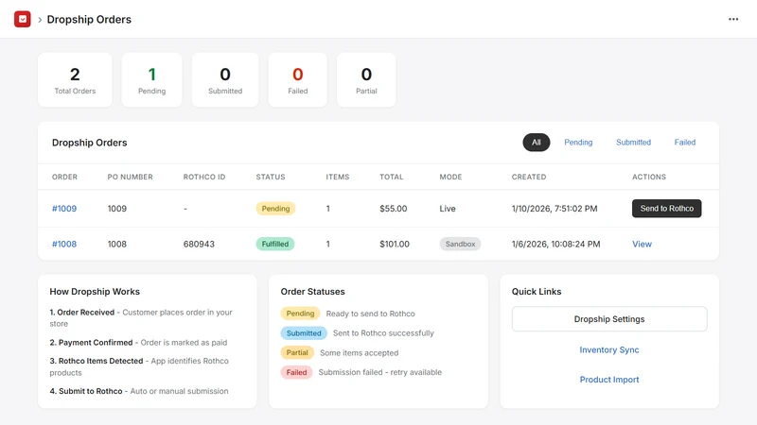Click the How Dropship Works heading
This screenshot has width=757, height=425.
click(x=95, y=292)
